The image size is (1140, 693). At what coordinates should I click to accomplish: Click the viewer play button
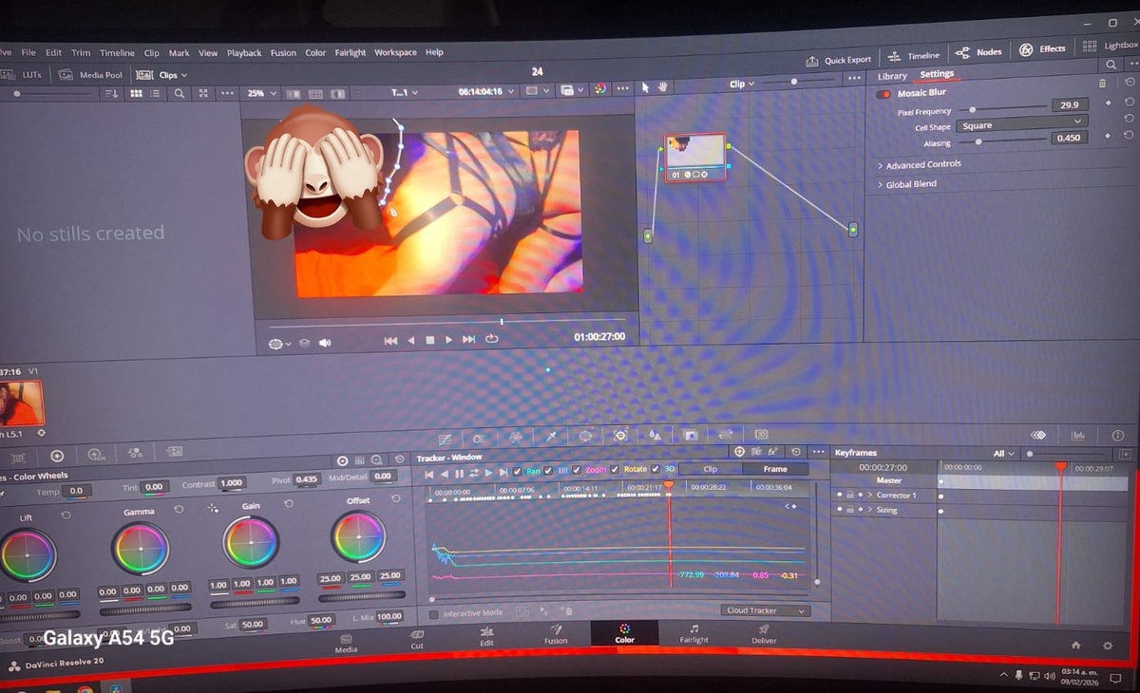[x=449, y=339]
